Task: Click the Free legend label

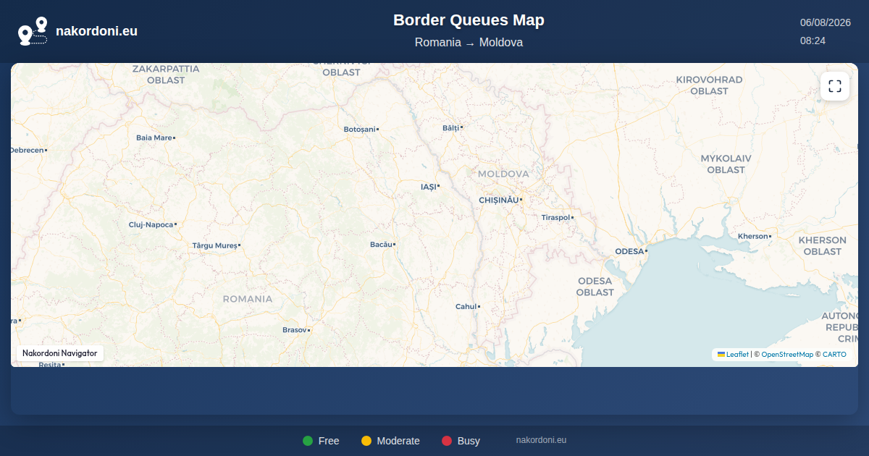Action: coord(329,441)
